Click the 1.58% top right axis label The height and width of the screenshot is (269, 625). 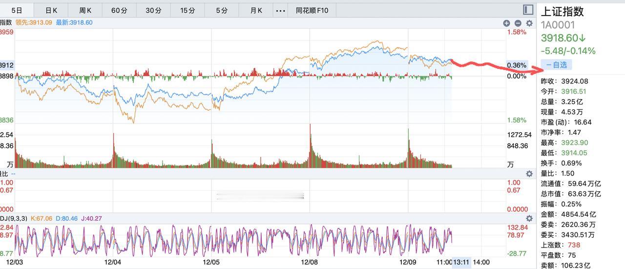click(x=517, y=32)
